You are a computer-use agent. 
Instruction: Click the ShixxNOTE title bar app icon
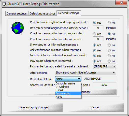pos(4,4)
